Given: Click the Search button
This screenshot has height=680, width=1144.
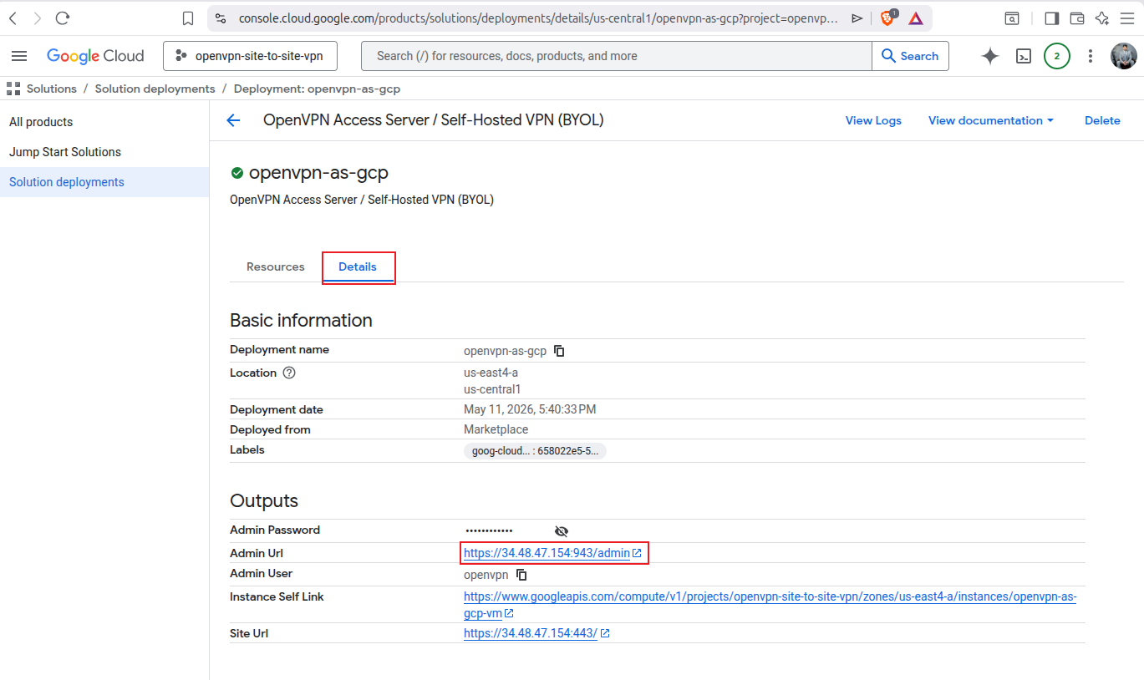Looking at the screenshot, I should (x=910, y=56).
